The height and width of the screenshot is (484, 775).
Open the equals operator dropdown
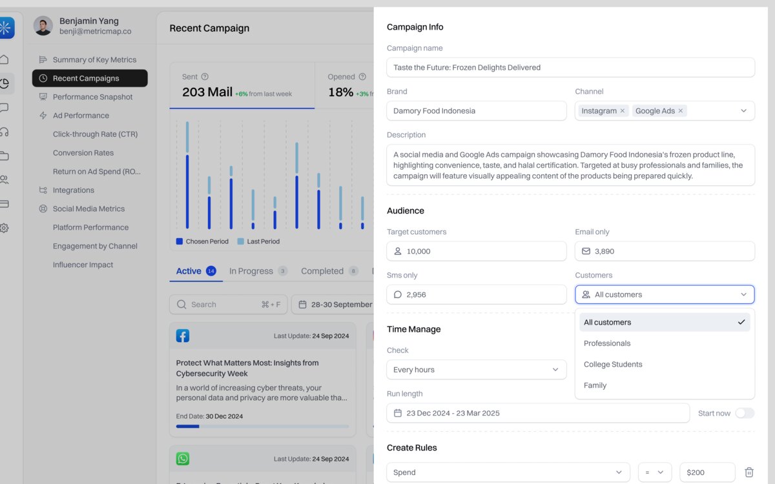click(655, 472)
